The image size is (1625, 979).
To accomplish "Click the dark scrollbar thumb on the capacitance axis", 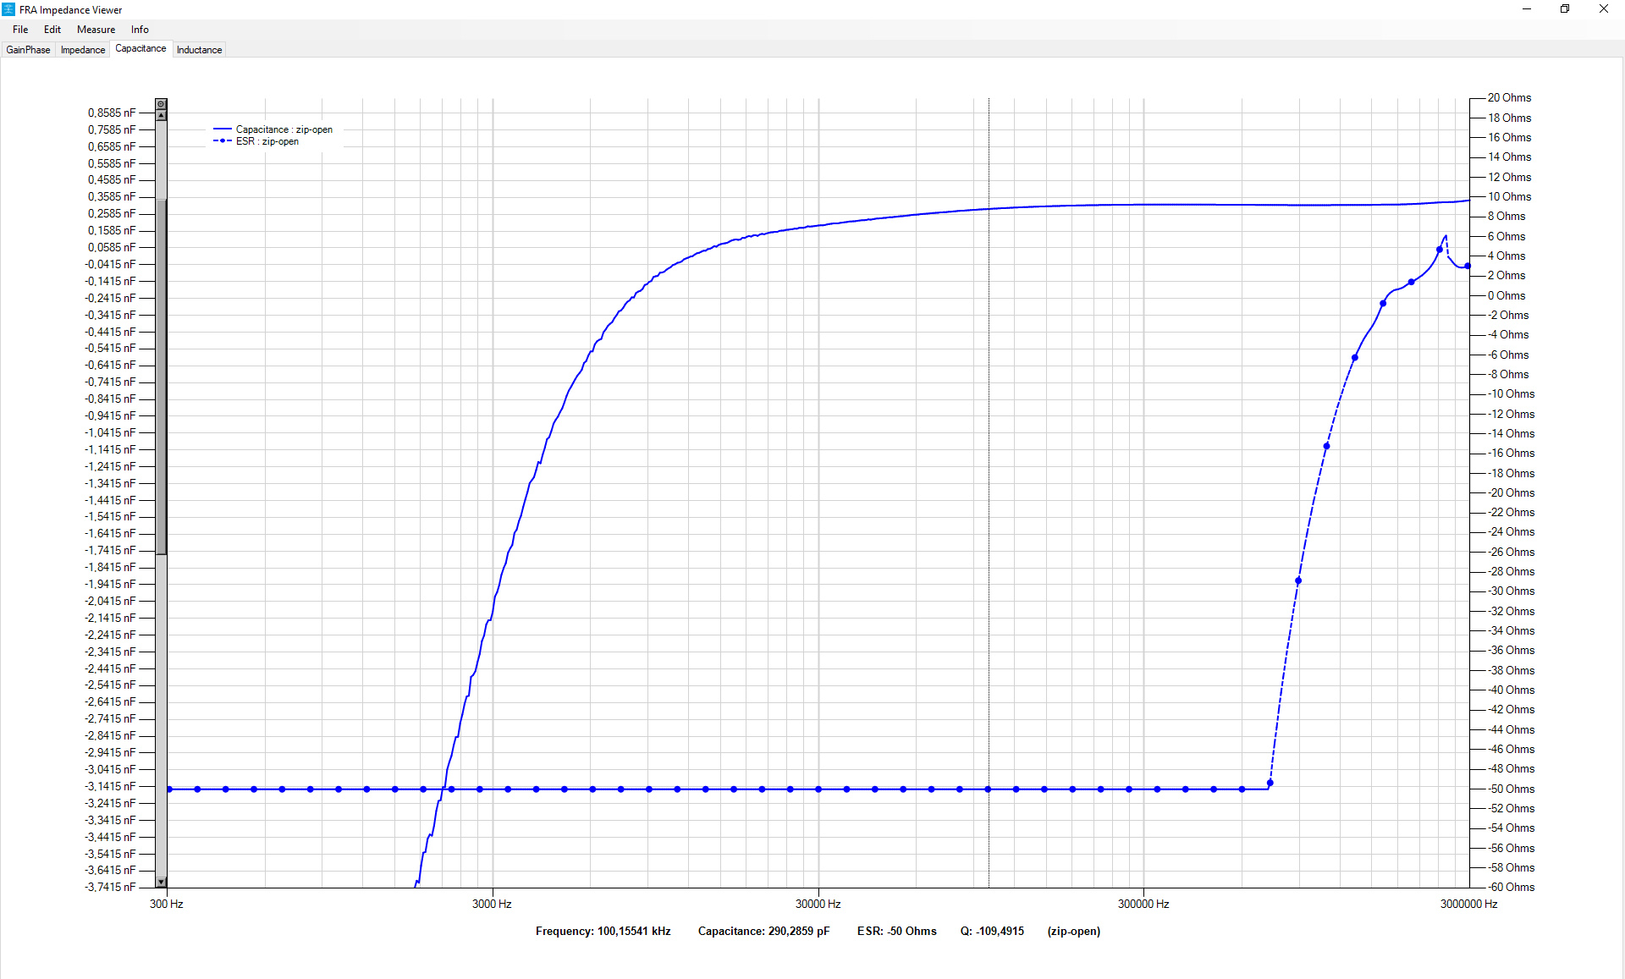I will 161,377.
